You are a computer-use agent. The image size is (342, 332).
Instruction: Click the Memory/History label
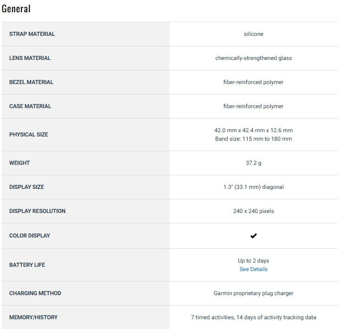click(x=33, y=317)
